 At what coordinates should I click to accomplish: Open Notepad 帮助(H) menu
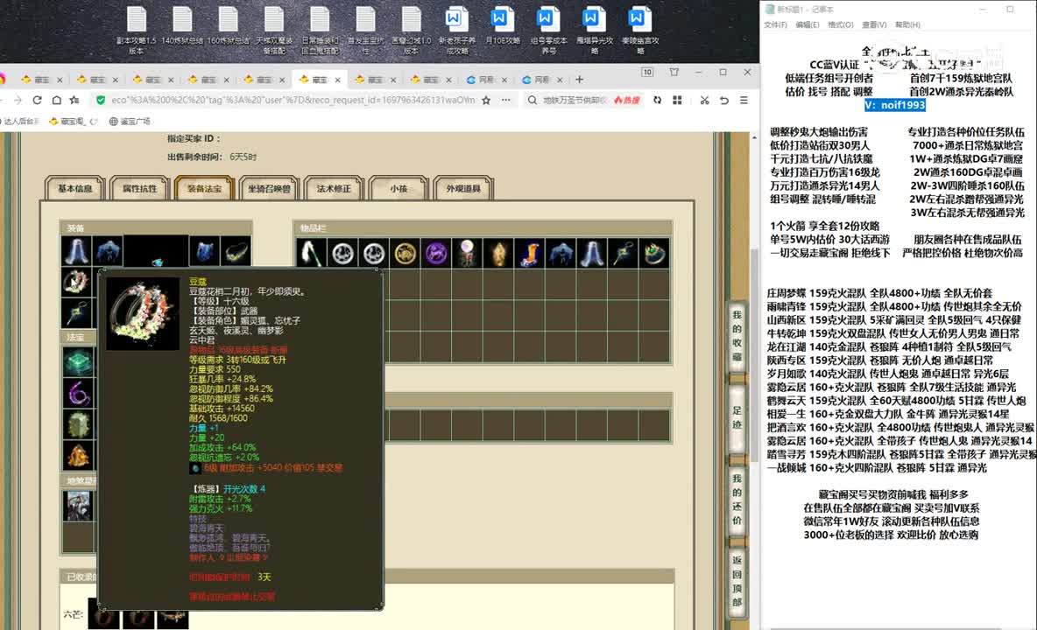click(907, 24)
